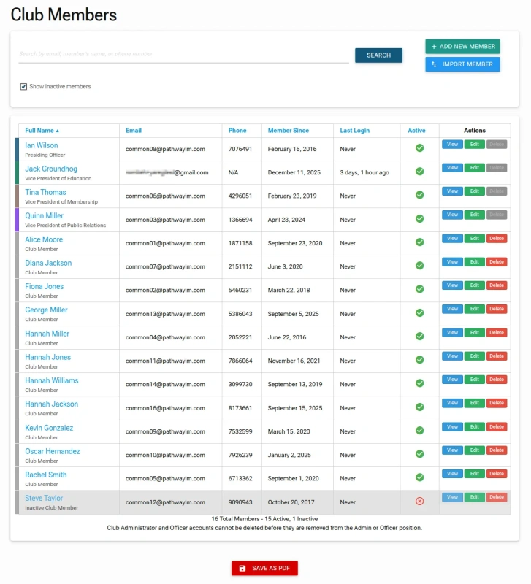This screenshot has width=531, height=584.
Task: Click the active status icon for Alice Moore
Action: [x=419, y=242]
